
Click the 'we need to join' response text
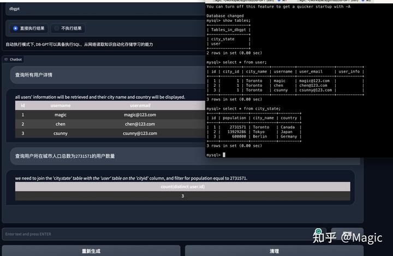click(x=131, y=178)
